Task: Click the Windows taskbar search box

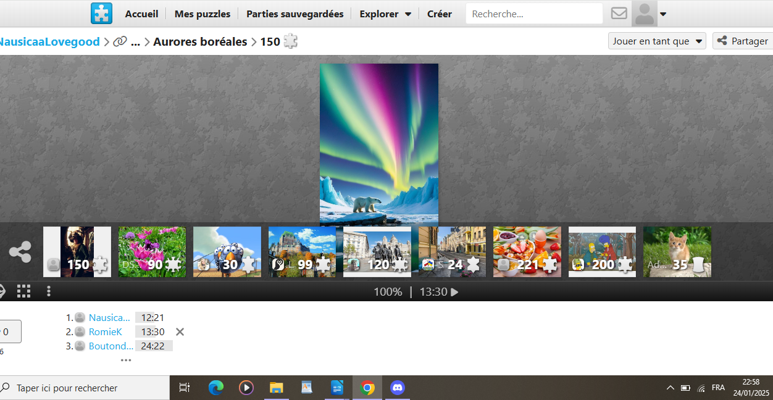Action: [x=85, y=388]
